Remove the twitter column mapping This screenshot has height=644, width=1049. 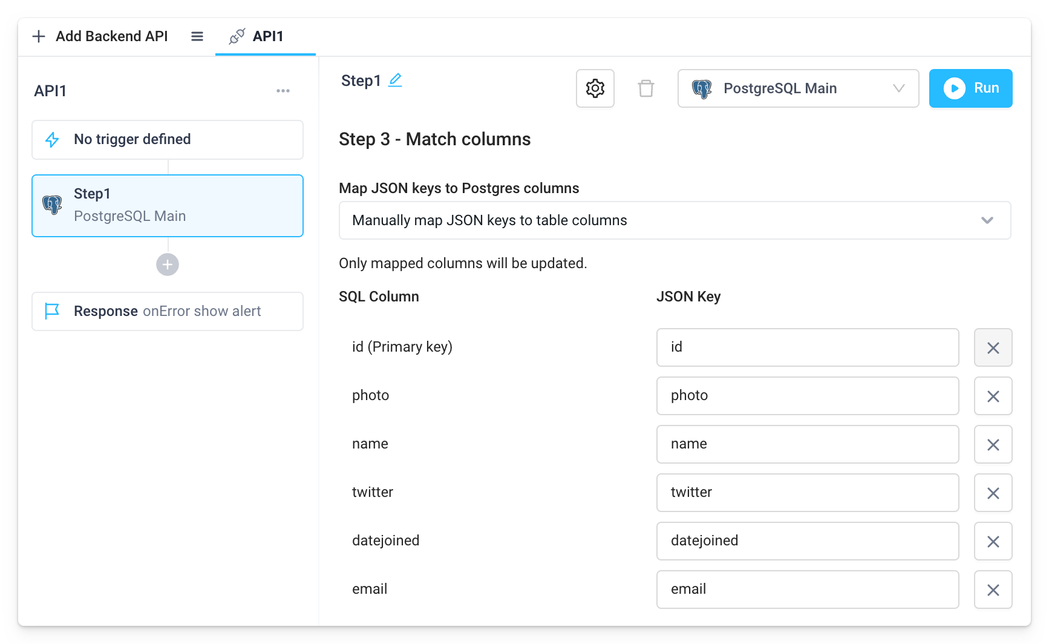click(x=993, y=493)
